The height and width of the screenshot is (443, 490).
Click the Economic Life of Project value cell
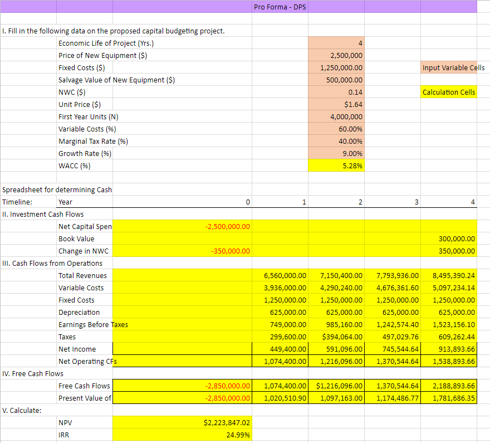336,43
